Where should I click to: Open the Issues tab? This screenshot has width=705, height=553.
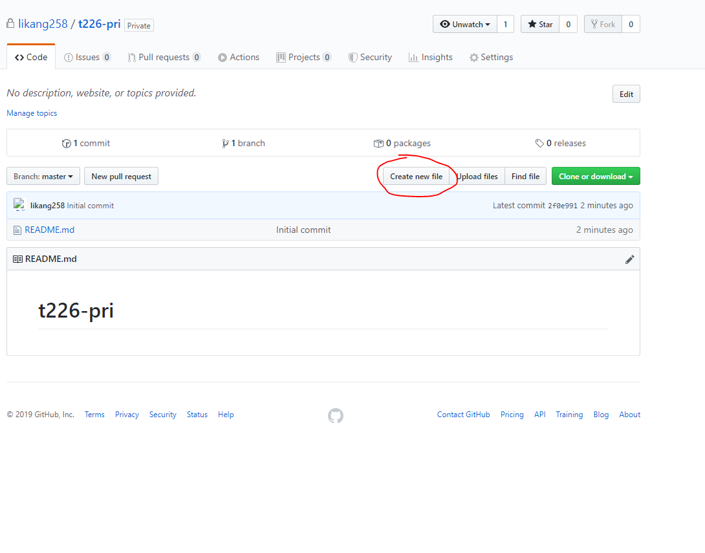[x=87, y=57]
